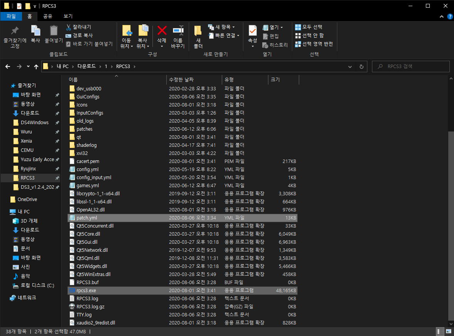Click 선택 안 함 select none

[309, 36]
